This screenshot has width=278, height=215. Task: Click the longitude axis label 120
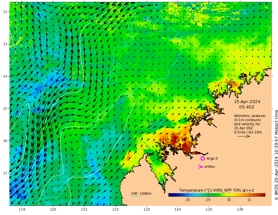pyautogui.click(x=53, y=209)
